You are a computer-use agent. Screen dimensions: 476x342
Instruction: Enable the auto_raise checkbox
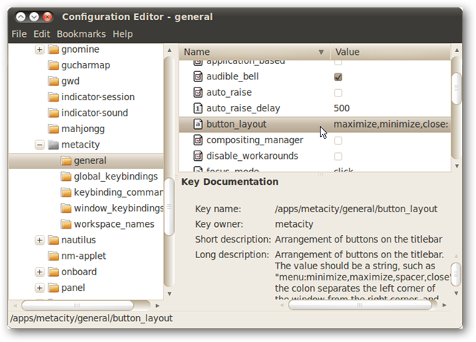tap(338, 93)
